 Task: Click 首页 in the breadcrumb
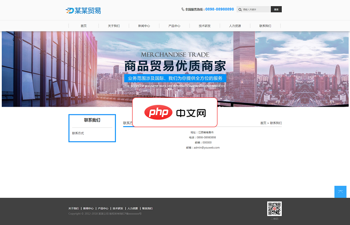click(x=263, y=123)
